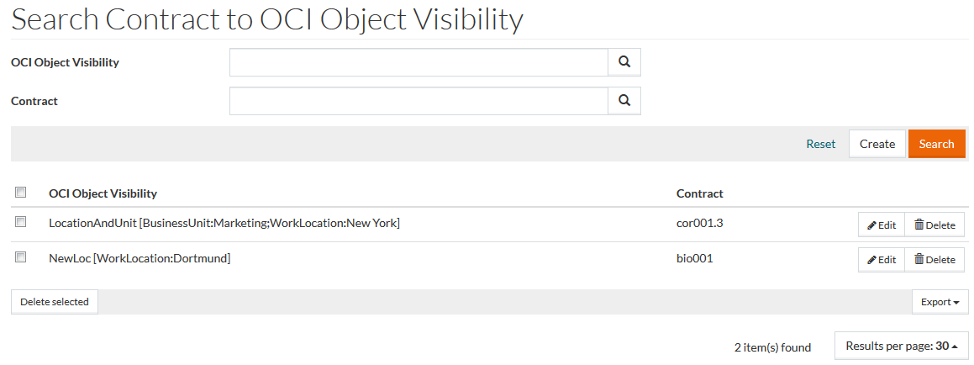Click the OCI Object Visibility column header
974x365 pixels.
pyautogui.click(x=103, y=193)
